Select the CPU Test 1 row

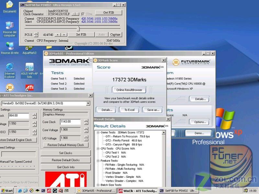point(116,153)
